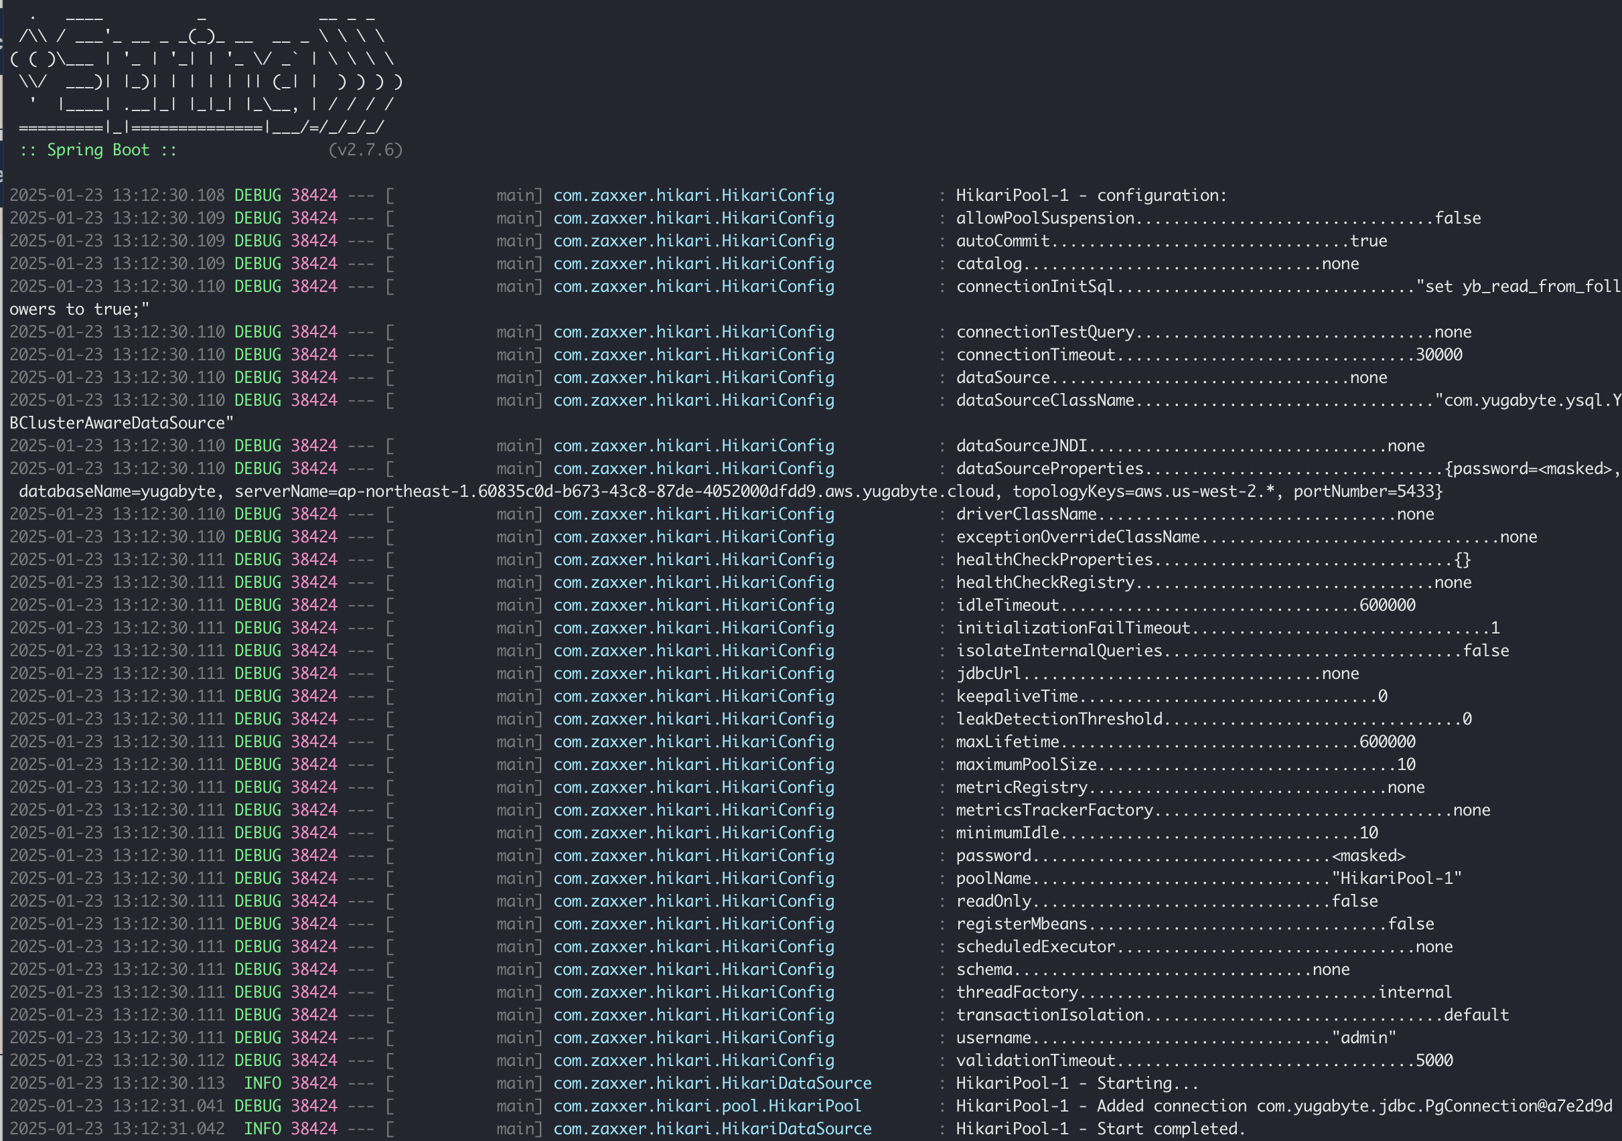Click the 'driverClassName' none entry
1622x1141 pixels.
point(1195,514)
